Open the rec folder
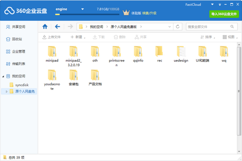 coord(160,54)
